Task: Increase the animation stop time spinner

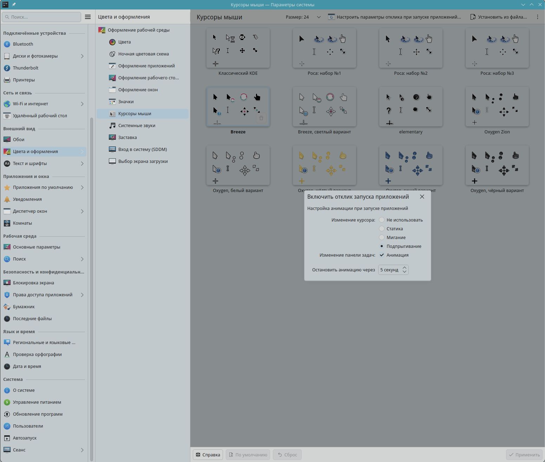Action: coord(405,268)
